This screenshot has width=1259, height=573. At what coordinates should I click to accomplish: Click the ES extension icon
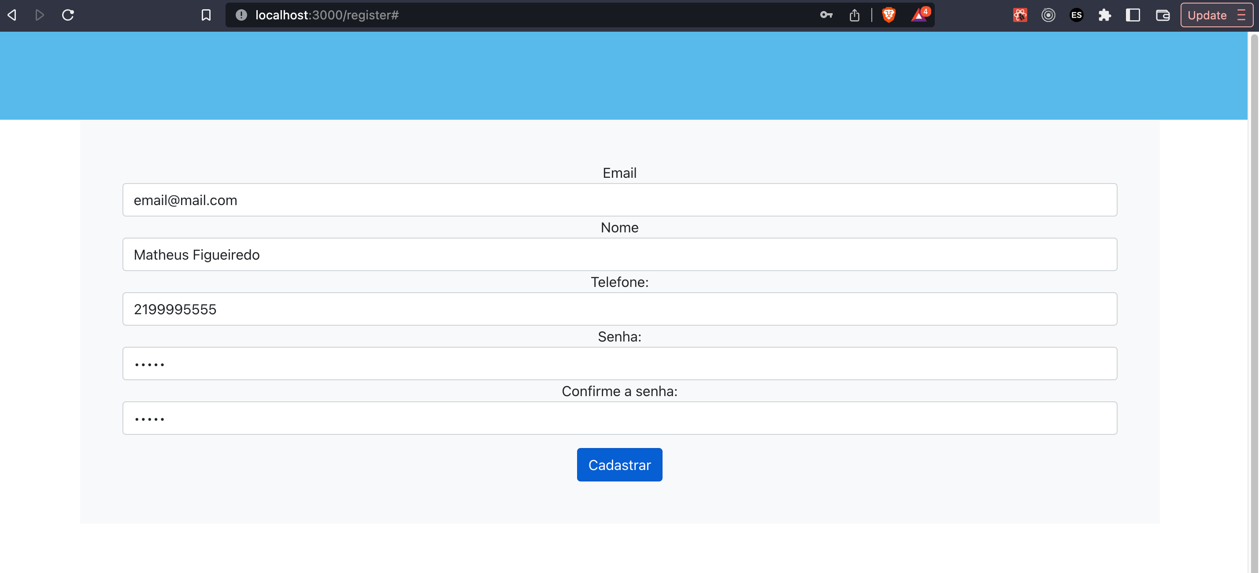[x=1076, y=15]
